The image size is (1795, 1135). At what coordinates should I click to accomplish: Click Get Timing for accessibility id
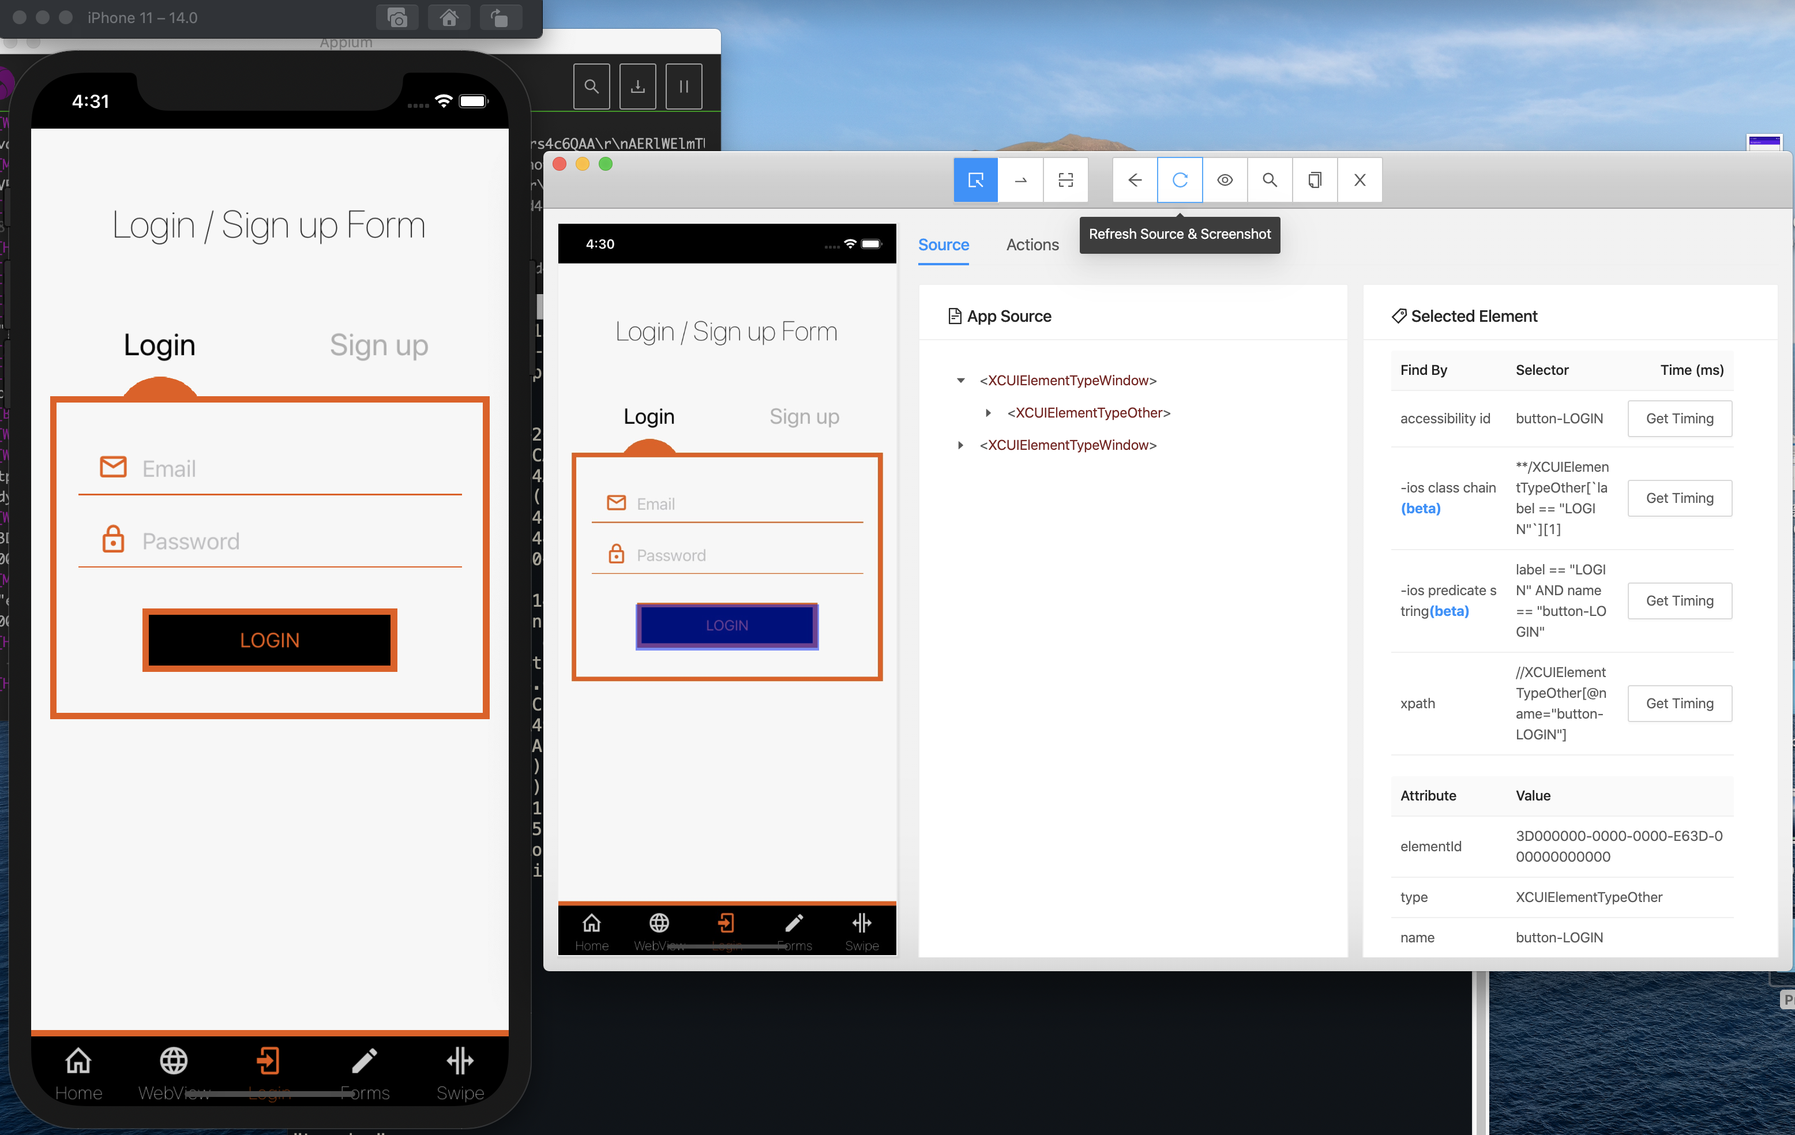[x=1678, y=419]
